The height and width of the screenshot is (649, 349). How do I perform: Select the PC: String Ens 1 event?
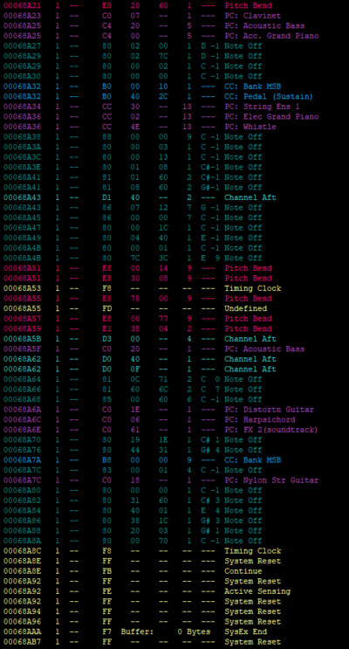click(151, 107)
